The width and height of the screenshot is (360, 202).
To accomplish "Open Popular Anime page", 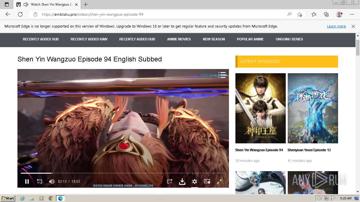I will (250, 39).
